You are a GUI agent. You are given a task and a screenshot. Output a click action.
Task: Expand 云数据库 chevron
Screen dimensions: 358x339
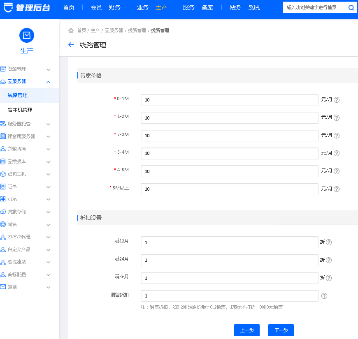click(49, 162)
